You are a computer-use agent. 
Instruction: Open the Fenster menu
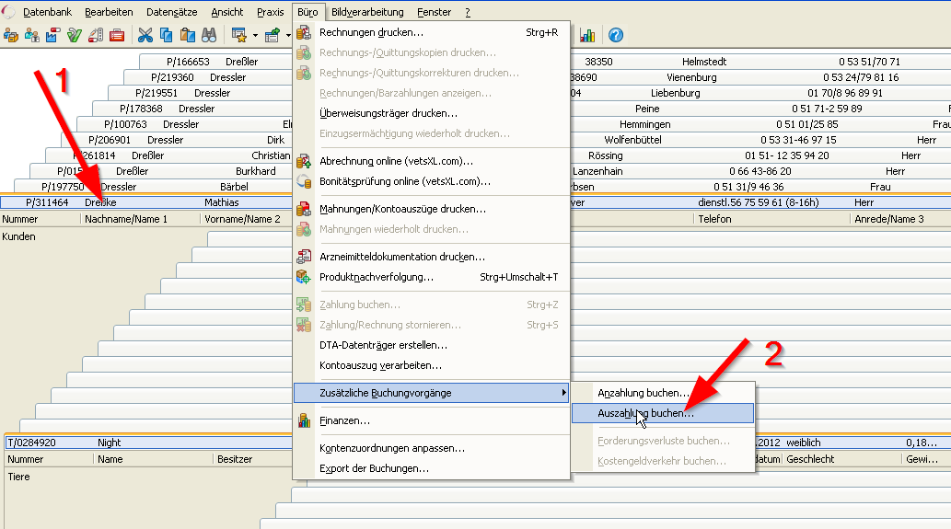(x=435, y=12)
